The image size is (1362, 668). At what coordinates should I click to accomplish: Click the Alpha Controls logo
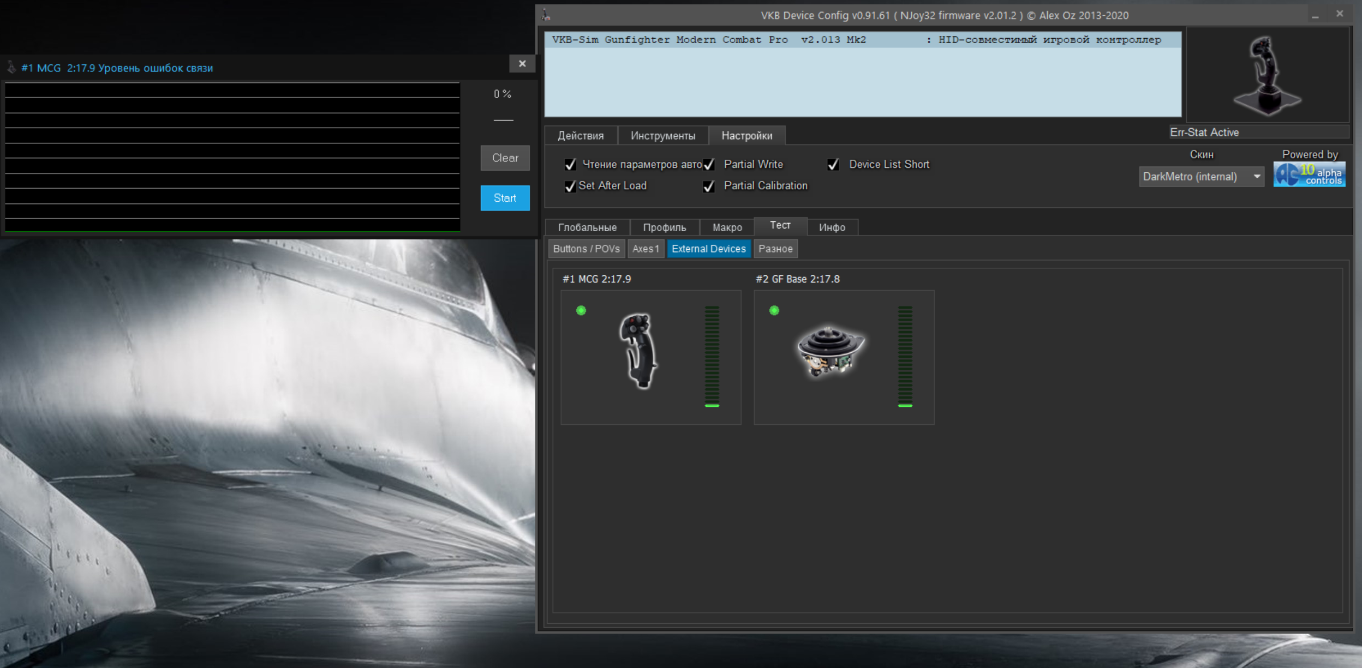(1309, 174)
